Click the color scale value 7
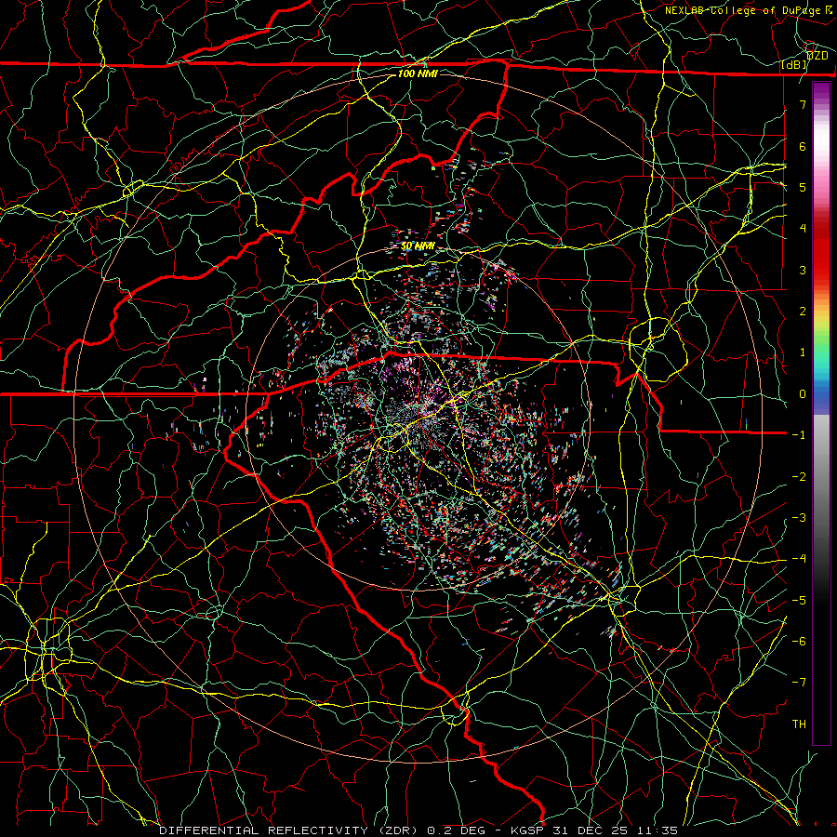The height and width of the screenshot is (837, 837). tap(803, 104)
